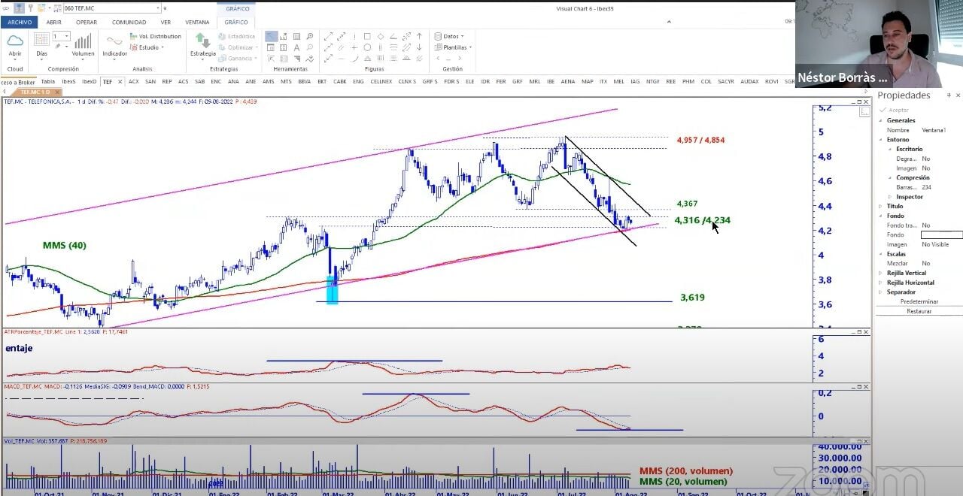
Task: Switch to the ABRIR ribbon tab
Action: click(54, 22)
